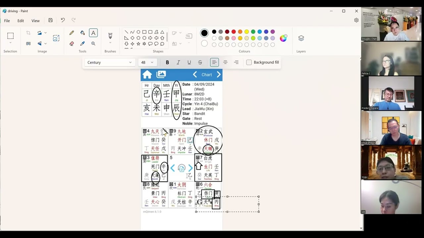The width and height of the screenshot is (424, 238).
Task: Open the View menu
Action: (x=35, y=20)
